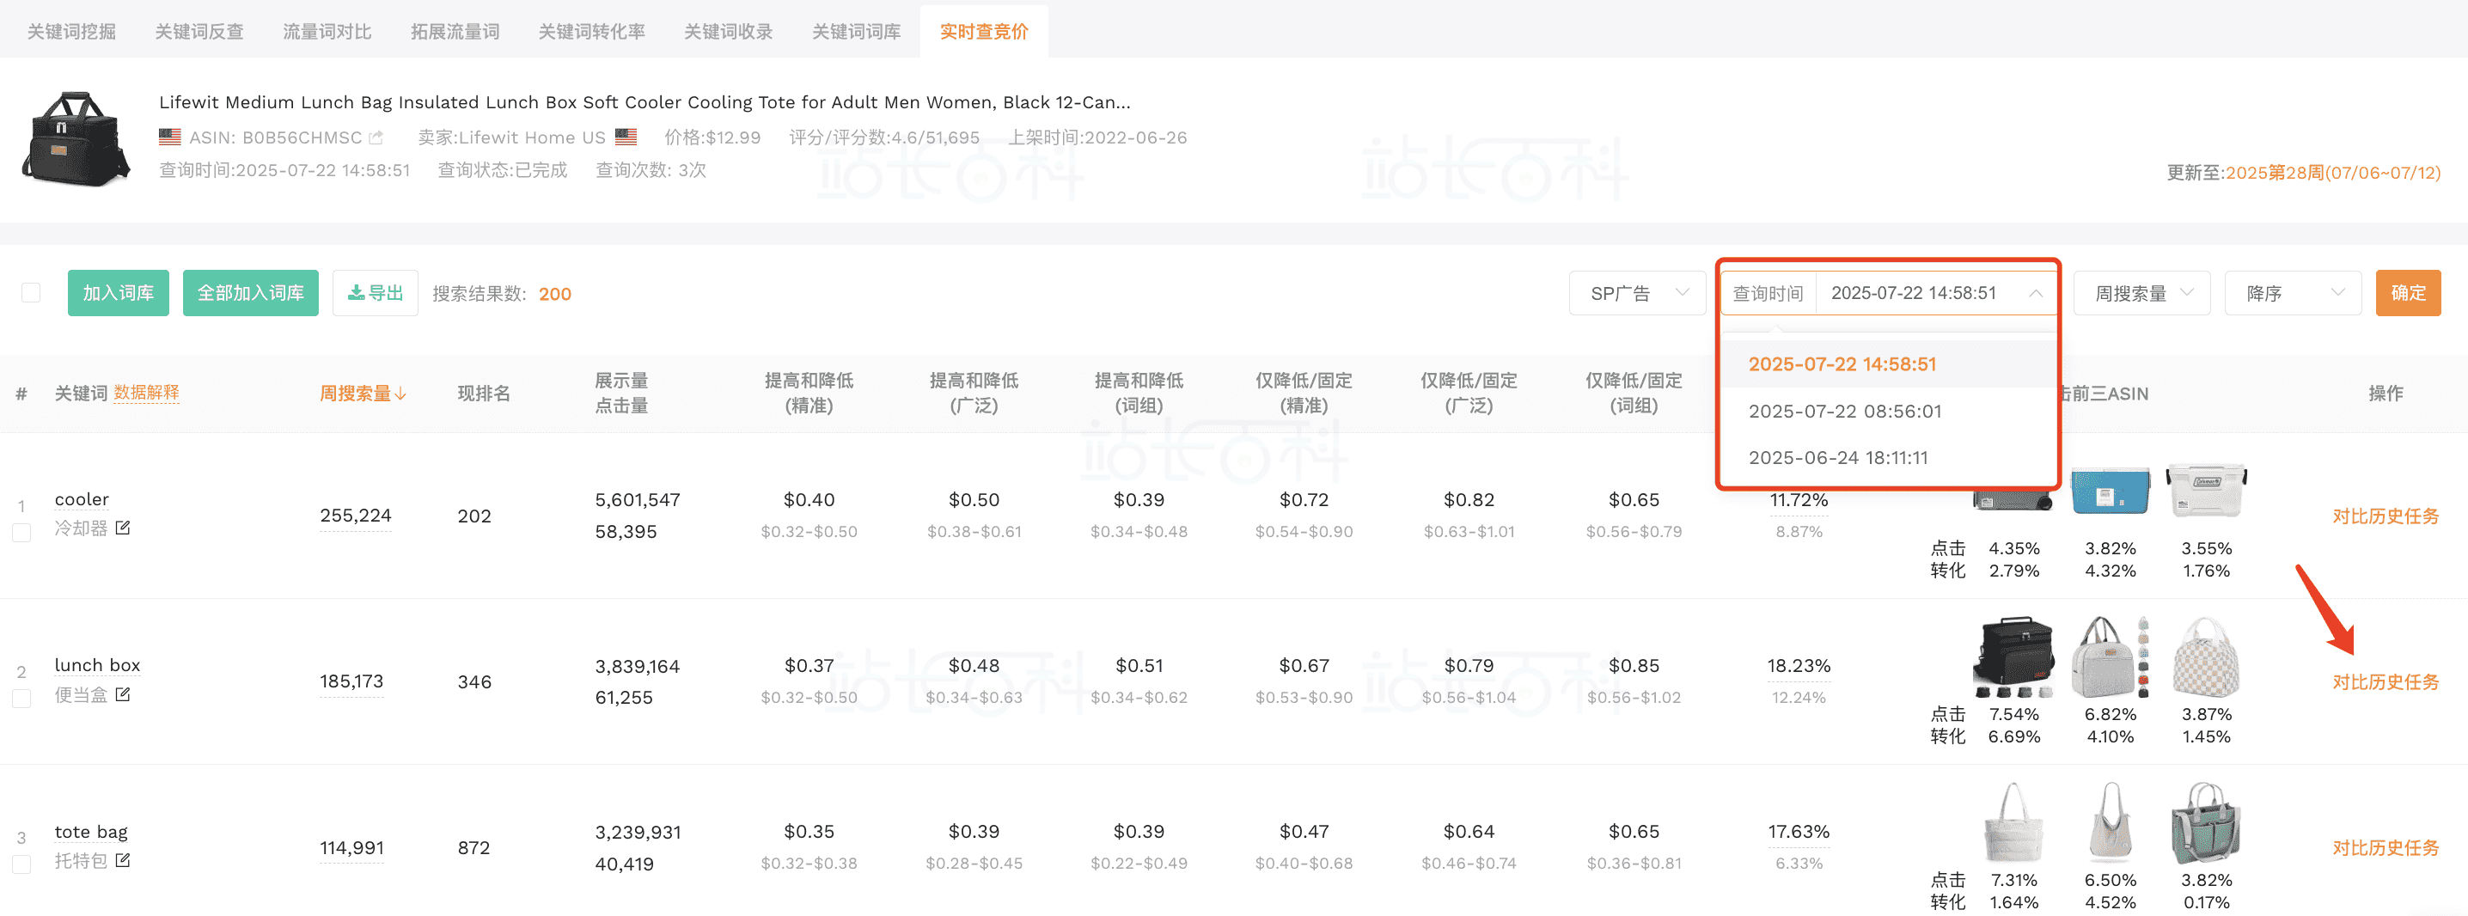Click weekly search volume 255,224
Image resolution: width=2468 pixels, height=916 pixels.
(356, 516)
